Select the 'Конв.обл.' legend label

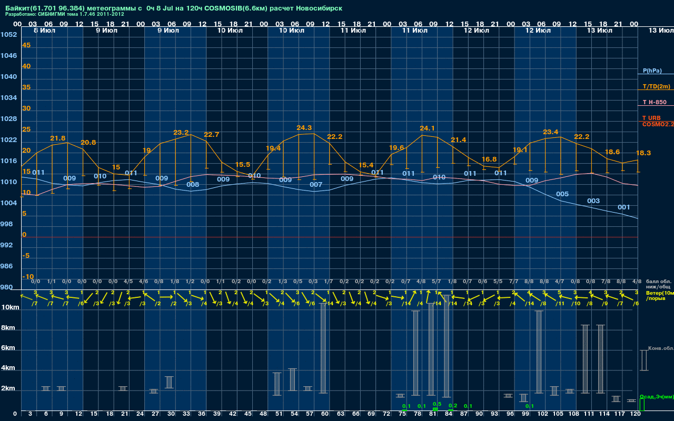coord(661,348)
